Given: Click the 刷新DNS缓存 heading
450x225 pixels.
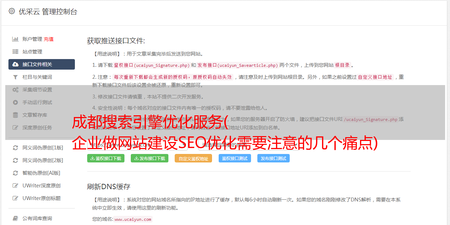Looking at the screenshot, I should coord(109,187).
